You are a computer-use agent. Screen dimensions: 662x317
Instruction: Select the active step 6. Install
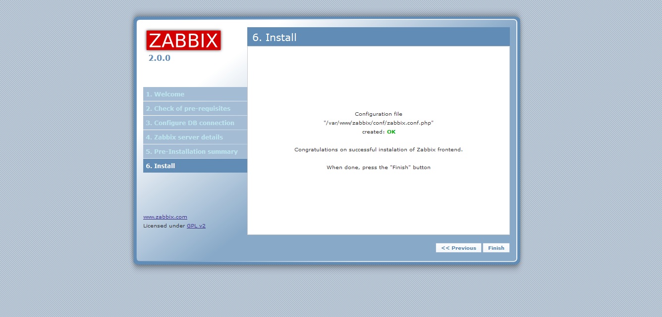tap(195, 166)
